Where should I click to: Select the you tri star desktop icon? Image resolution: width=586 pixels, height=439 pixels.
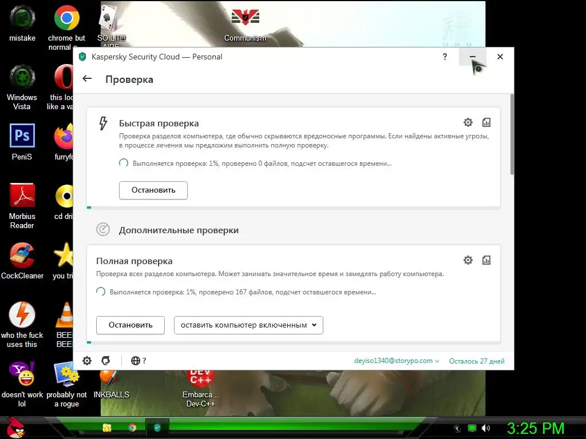pyautogui.click(x=63, y=261)
